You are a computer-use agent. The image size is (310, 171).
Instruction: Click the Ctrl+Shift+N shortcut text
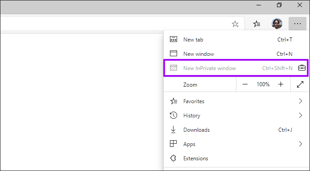(x=277, y=68)
